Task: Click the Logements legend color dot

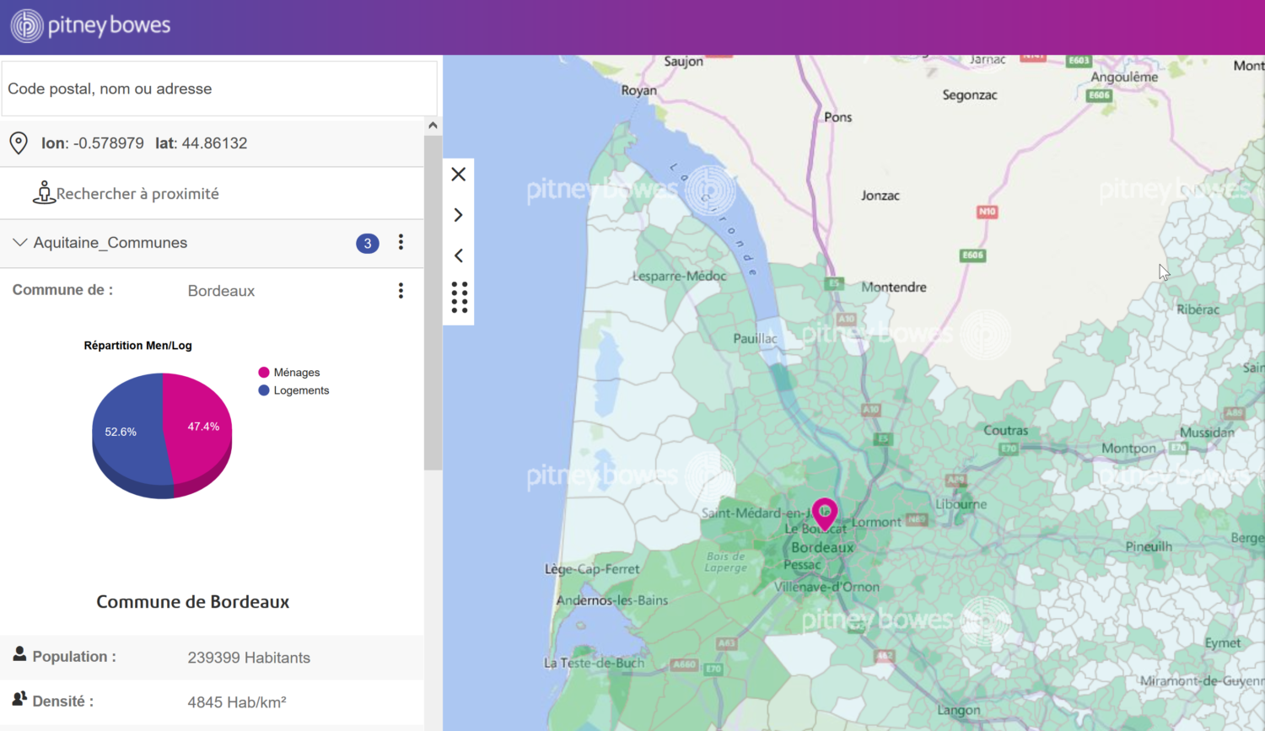Action: 264,390
